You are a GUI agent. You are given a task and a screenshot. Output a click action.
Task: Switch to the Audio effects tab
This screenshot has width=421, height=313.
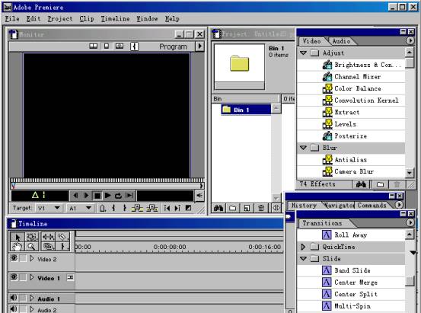341,41
